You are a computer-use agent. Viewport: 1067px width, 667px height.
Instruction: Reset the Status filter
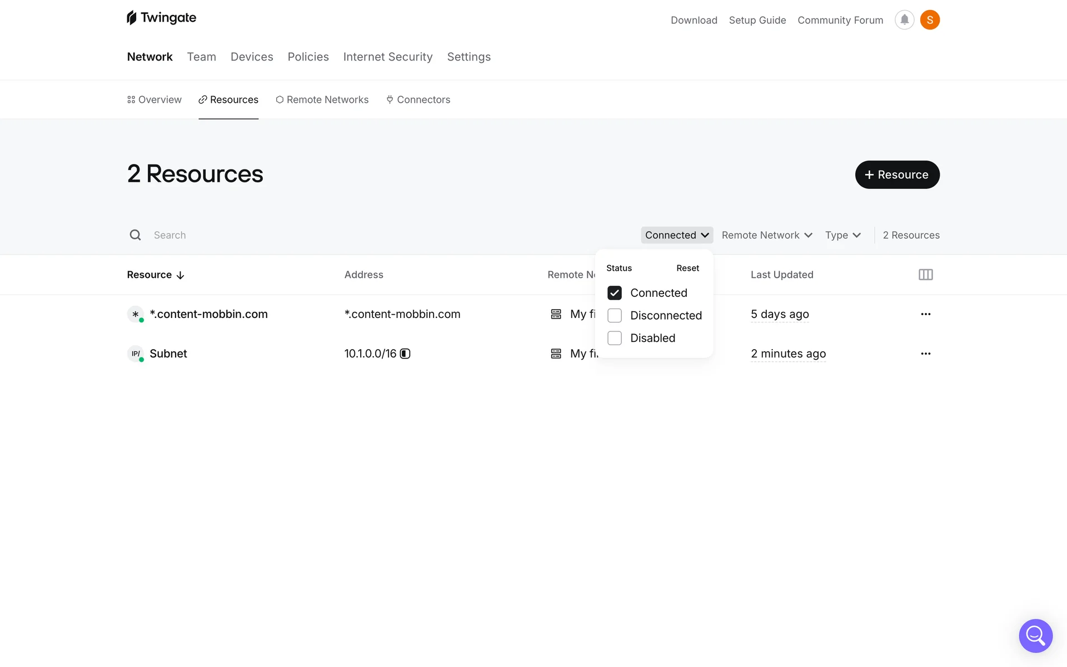coord(687,268)
